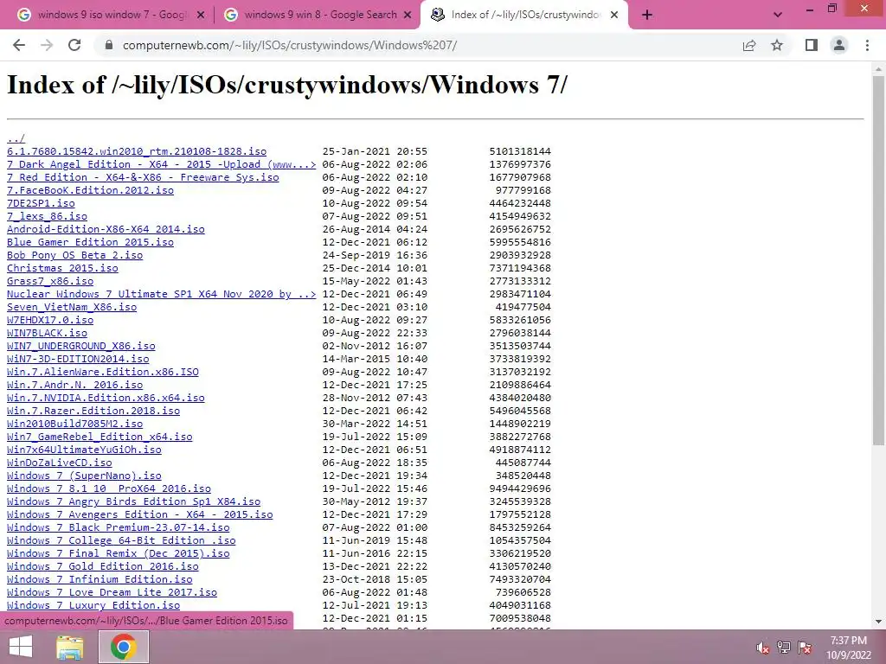886x664 pixels.
Task: Open File Explorer from the taskbar
Action: tap(69, 647)
